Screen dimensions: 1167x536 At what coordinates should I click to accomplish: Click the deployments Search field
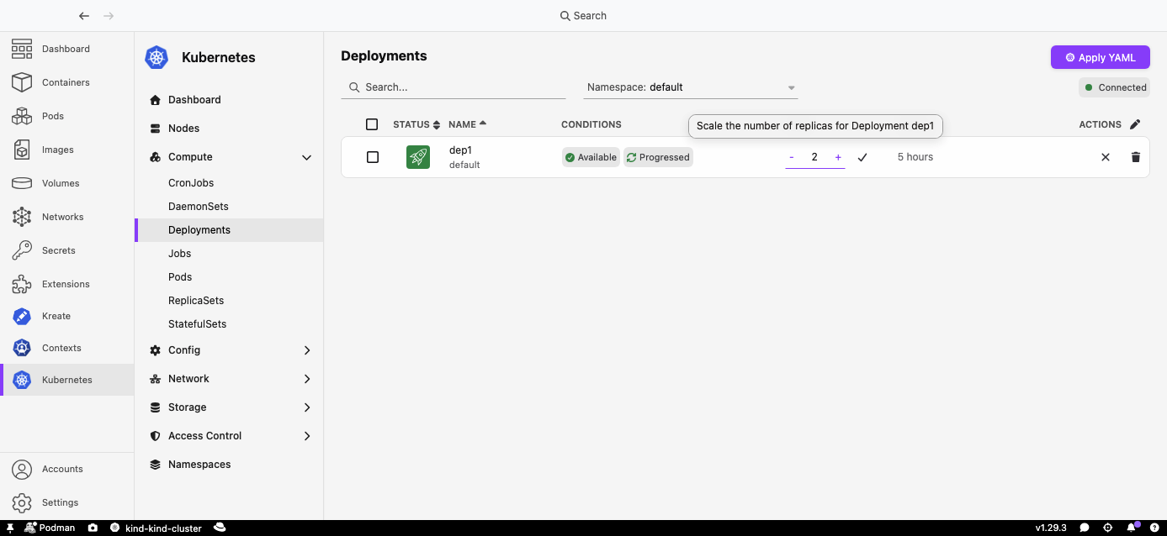[x=454, y=87]
